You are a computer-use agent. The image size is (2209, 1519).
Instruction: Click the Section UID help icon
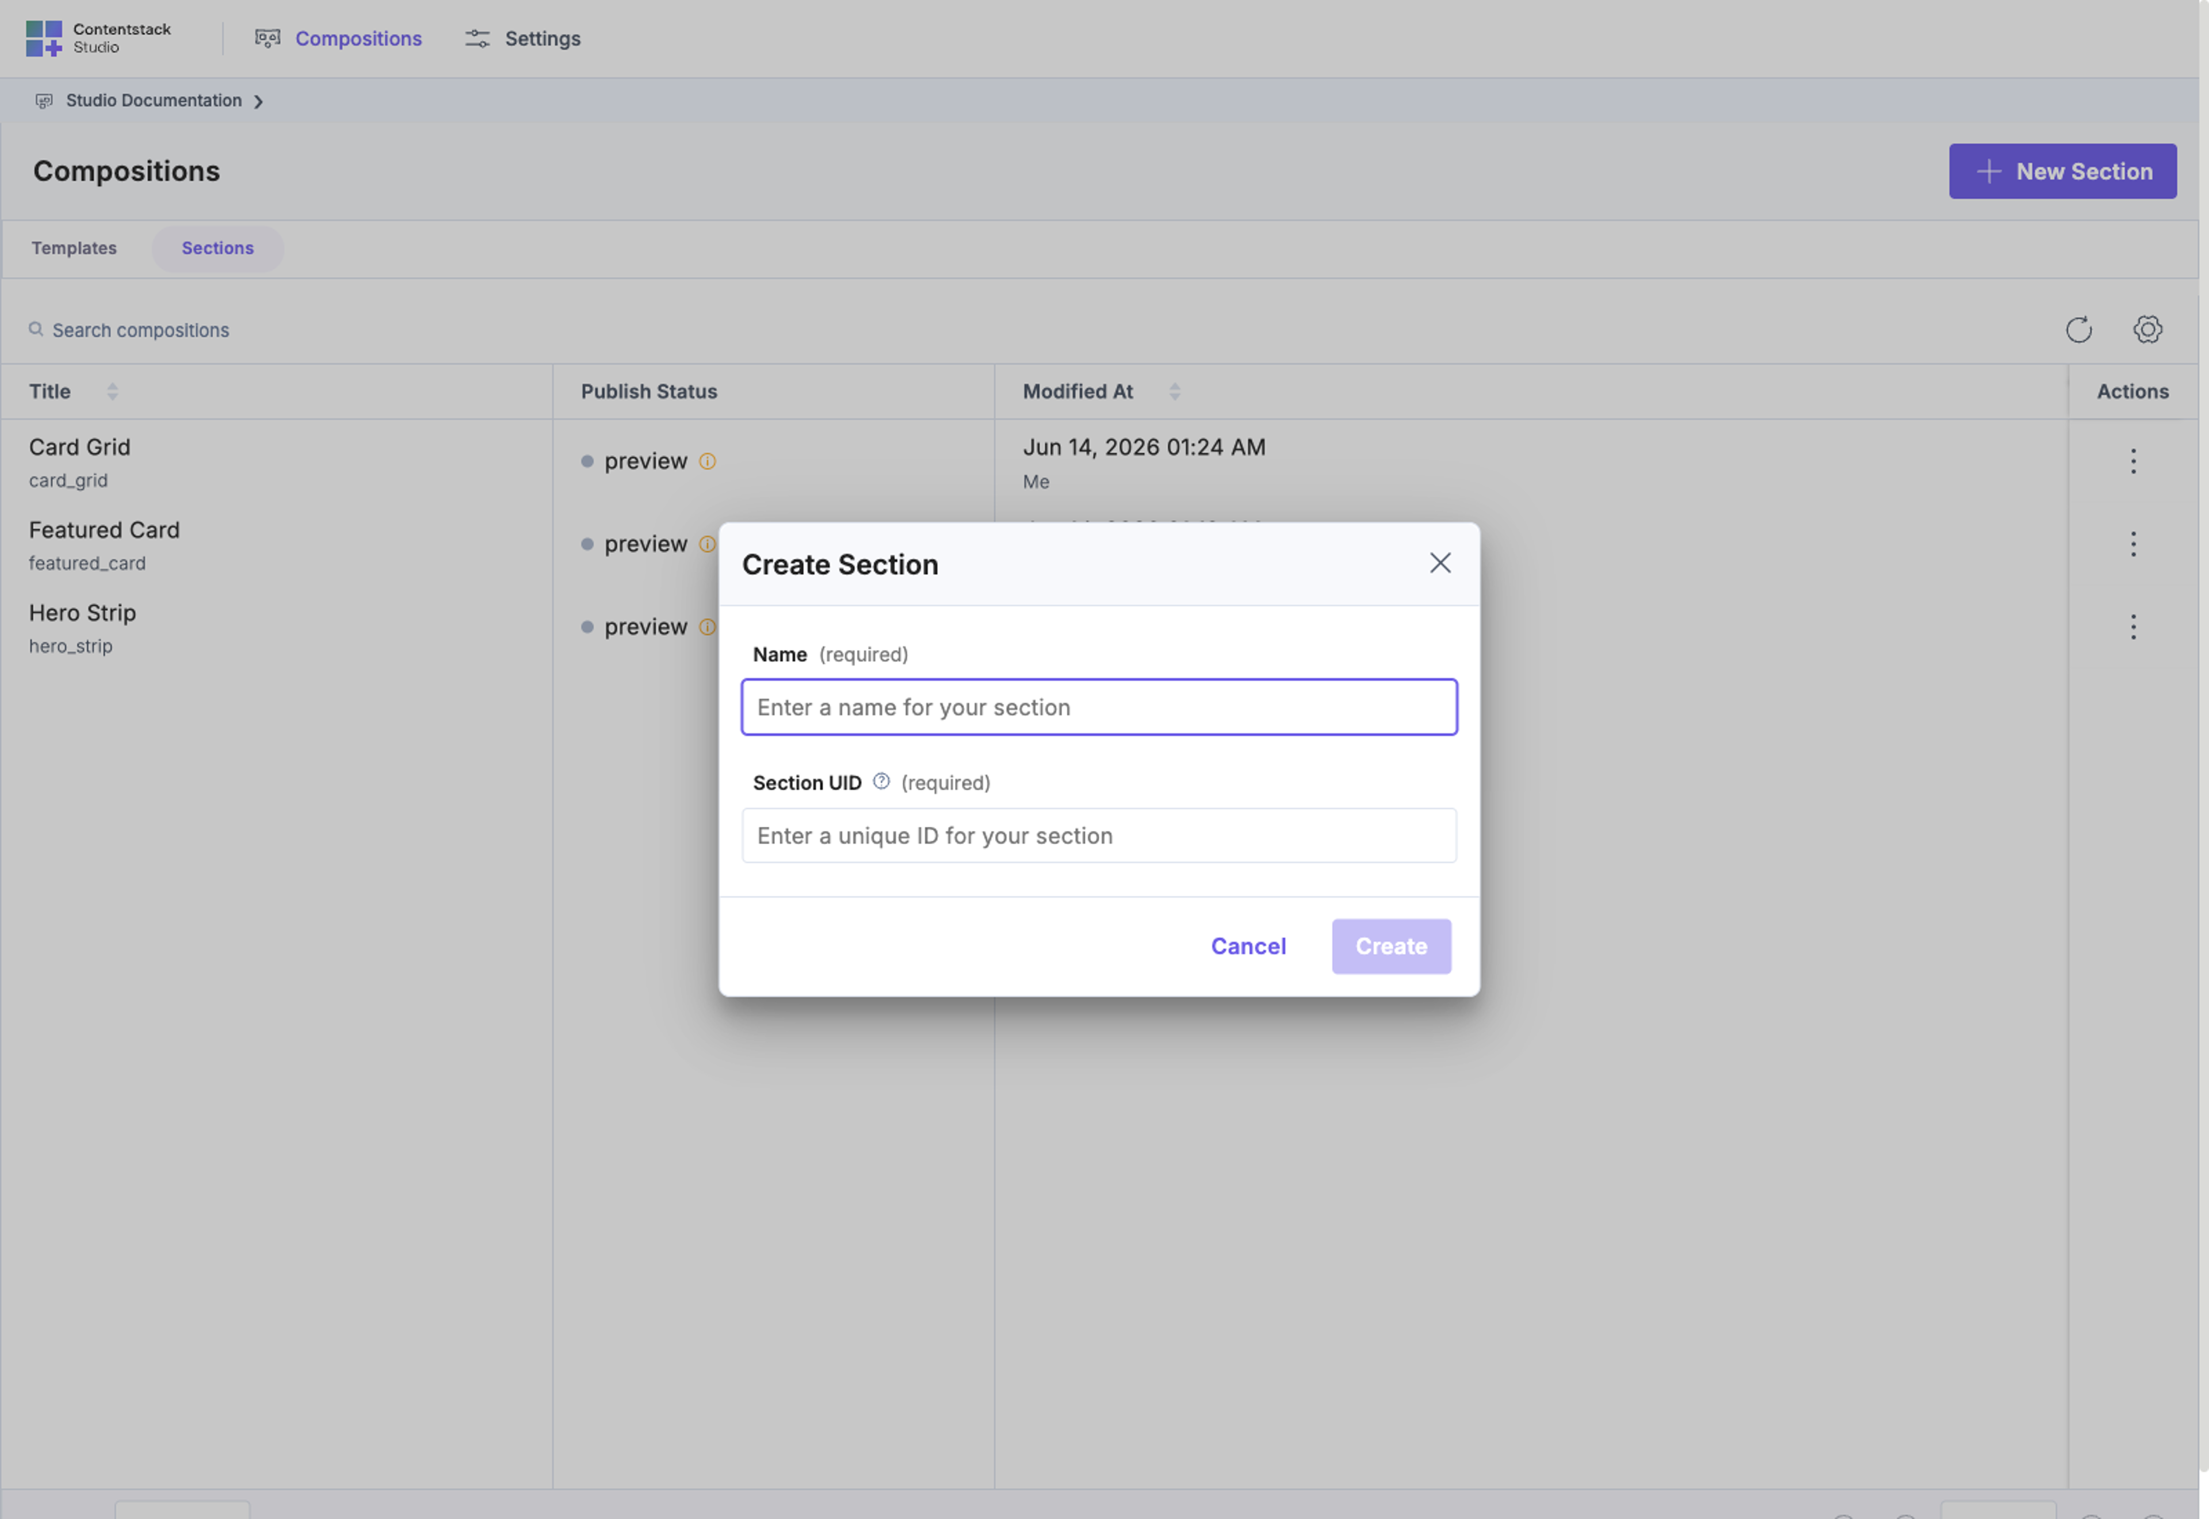click(881, 781)
